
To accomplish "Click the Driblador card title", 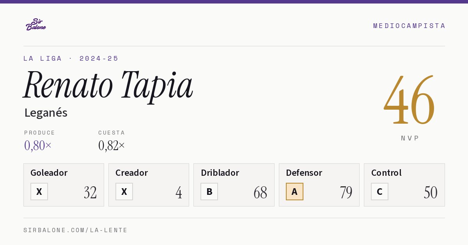I will pyautogui.click(x=220, y=173).
